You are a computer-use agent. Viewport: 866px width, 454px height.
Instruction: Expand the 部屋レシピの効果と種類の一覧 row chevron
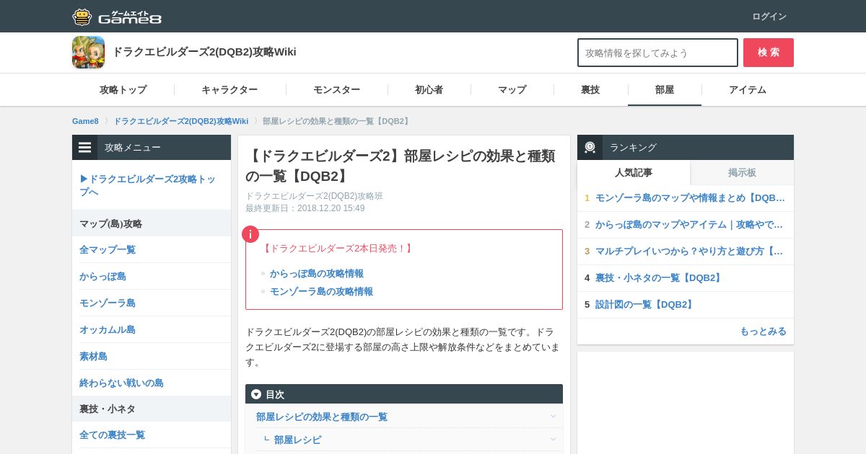point(553,417)
